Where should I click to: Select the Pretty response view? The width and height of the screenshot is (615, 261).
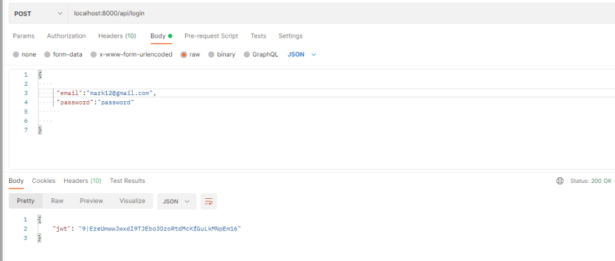25,201
